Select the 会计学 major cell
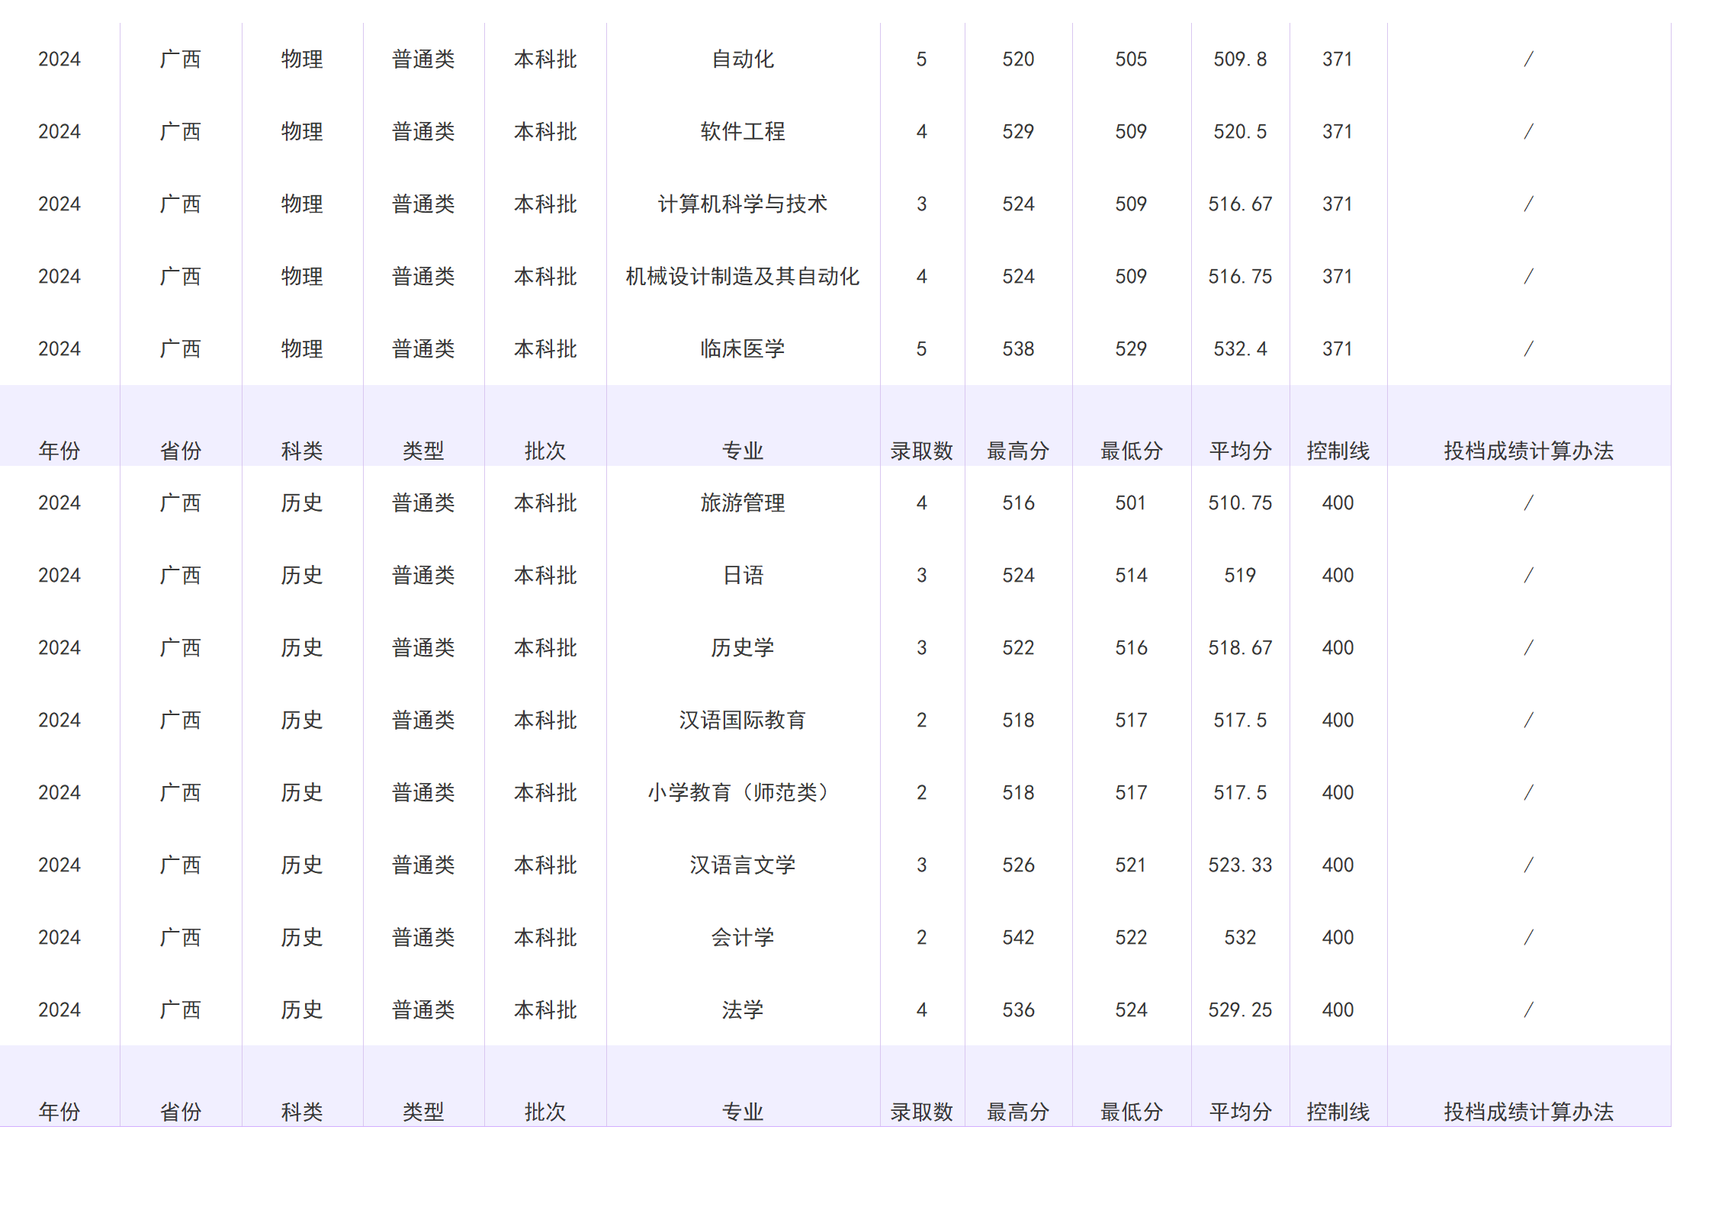 point(744,937)
